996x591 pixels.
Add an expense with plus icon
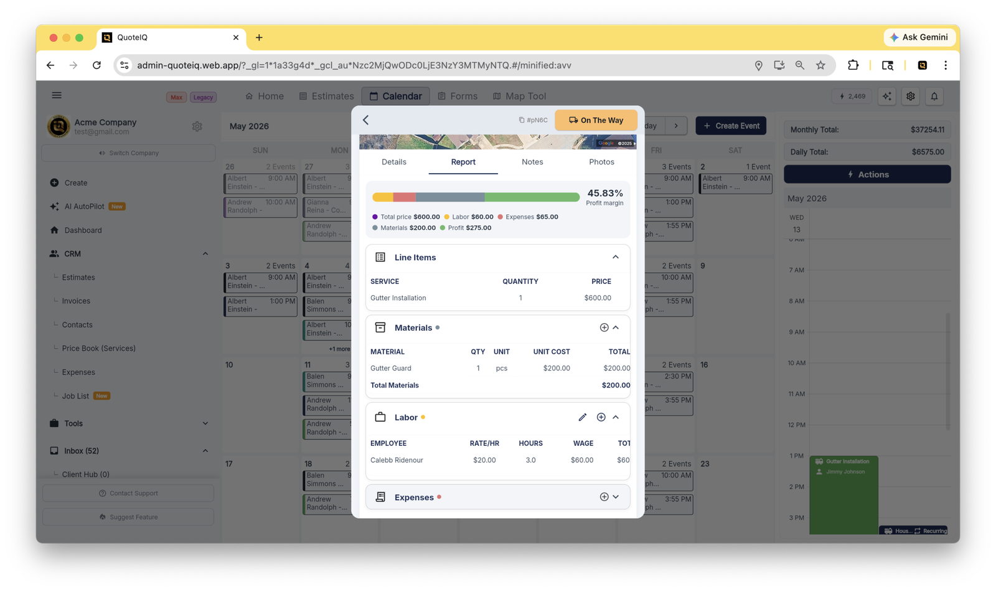pos(604,497)
